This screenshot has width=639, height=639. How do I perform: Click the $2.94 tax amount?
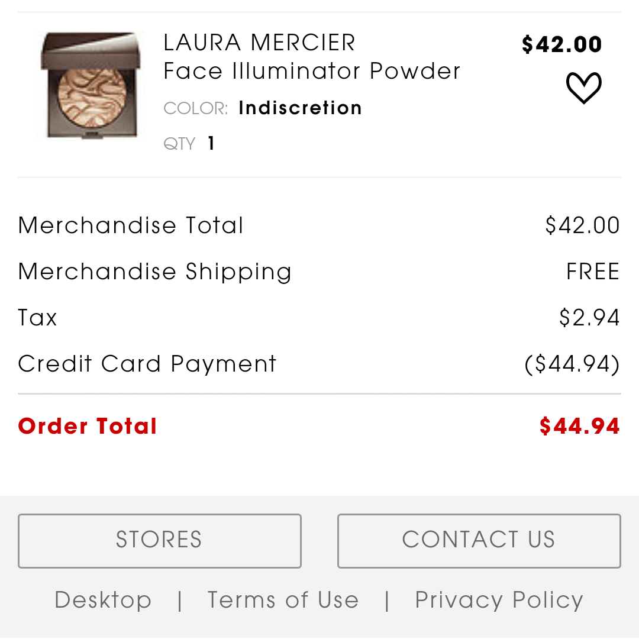point(589,318)
